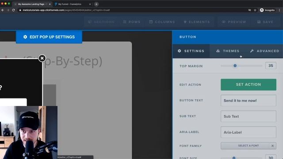
Task: Open a new browser tab
Action: click(x=96, y=4)
